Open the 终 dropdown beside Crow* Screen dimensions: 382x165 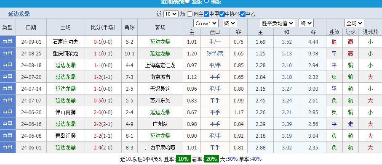point(230,24)
